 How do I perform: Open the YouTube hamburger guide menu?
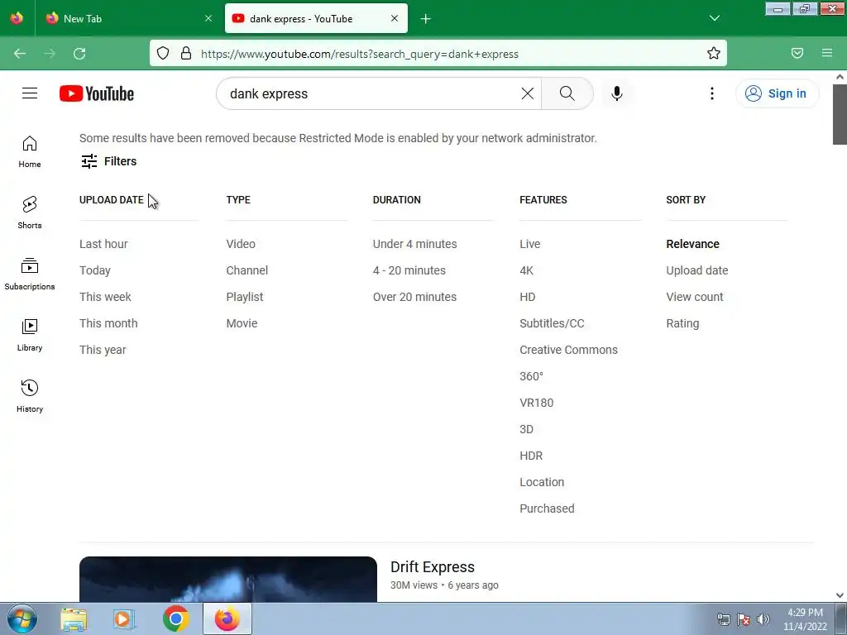[30, 93]
